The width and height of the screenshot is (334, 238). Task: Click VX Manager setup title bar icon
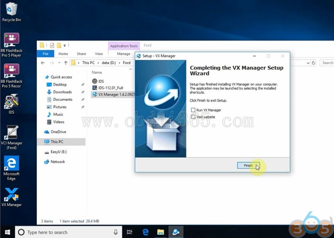coord(138,56)
